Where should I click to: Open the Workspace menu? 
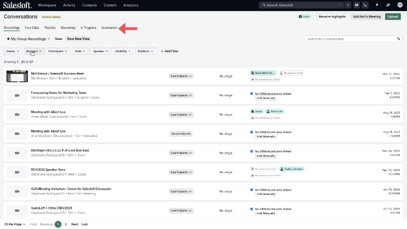click(x=47, y=5)
